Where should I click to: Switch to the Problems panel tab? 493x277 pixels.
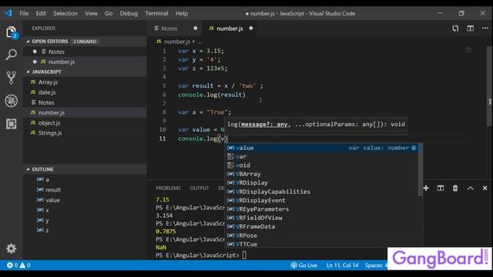coord(168,188)
